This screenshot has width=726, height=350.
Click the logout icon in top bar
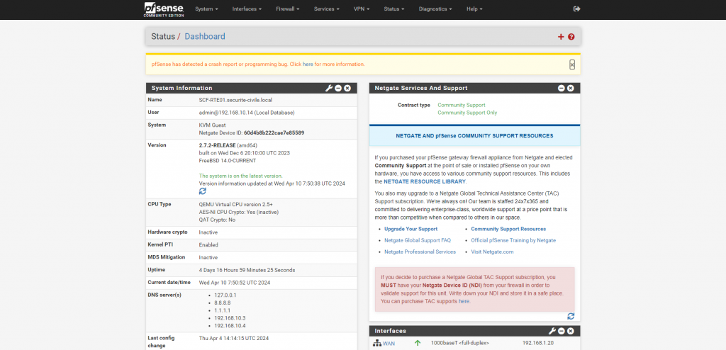tap(576, 9)
